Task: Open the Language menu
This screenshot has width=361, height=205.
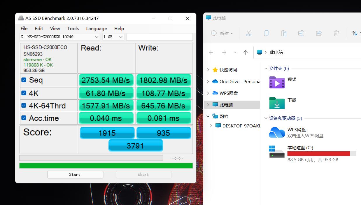Action: click(97, 29)
